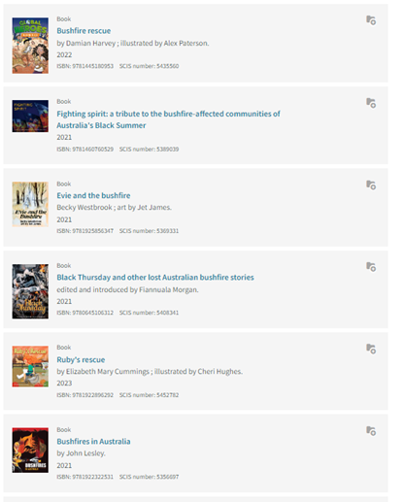This screenshot has height=502, width=403.
Task: Open the Bushfires in Australia title link
Action: [93, 442]
